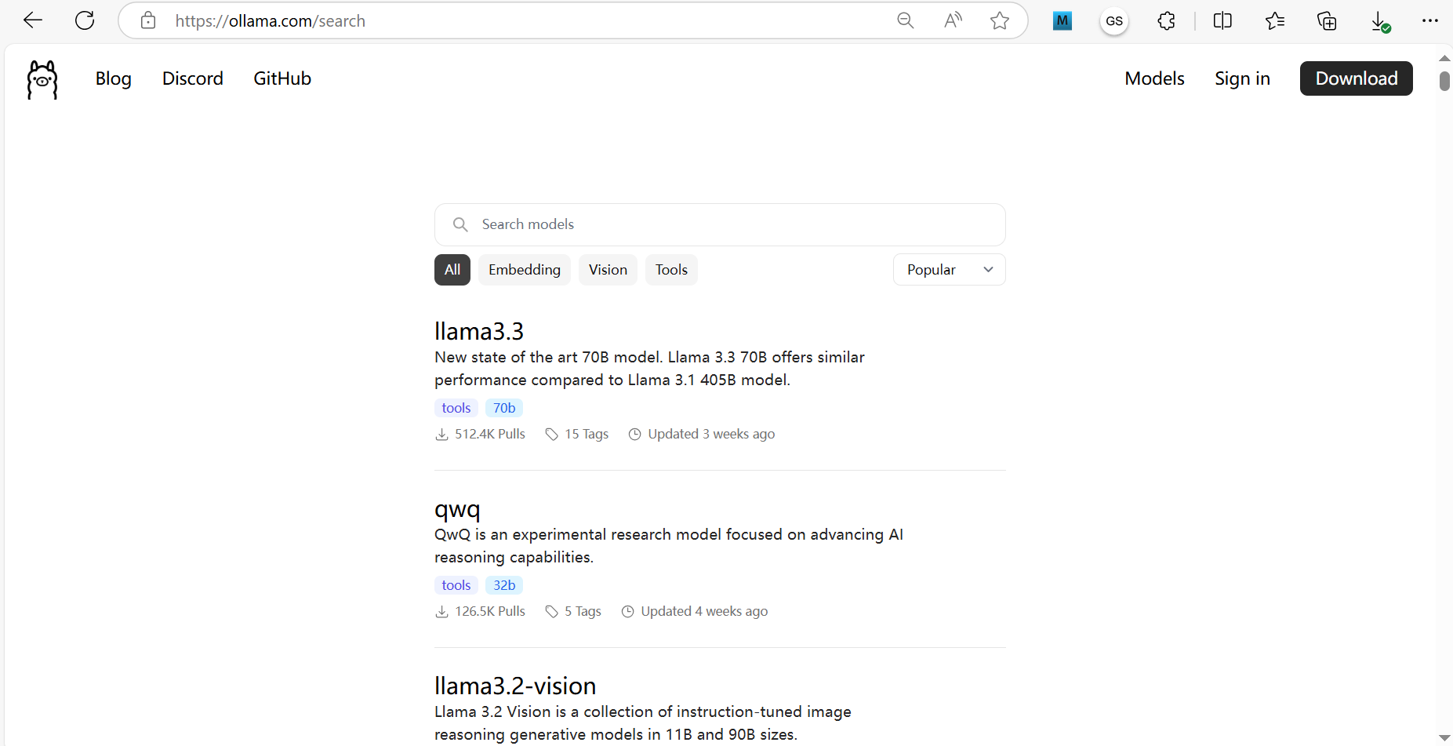Screen dimensions: 1453x746
Task: Focus the Search models input field
Action: pos(720,224)
